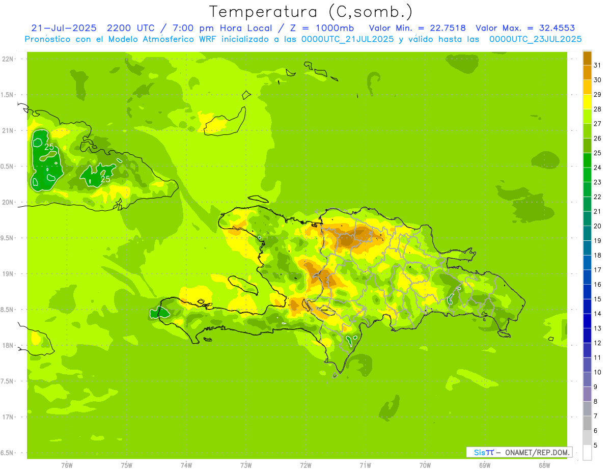
Task: Click the legend swatch between 30 and 31
Action: click(587, 72)
